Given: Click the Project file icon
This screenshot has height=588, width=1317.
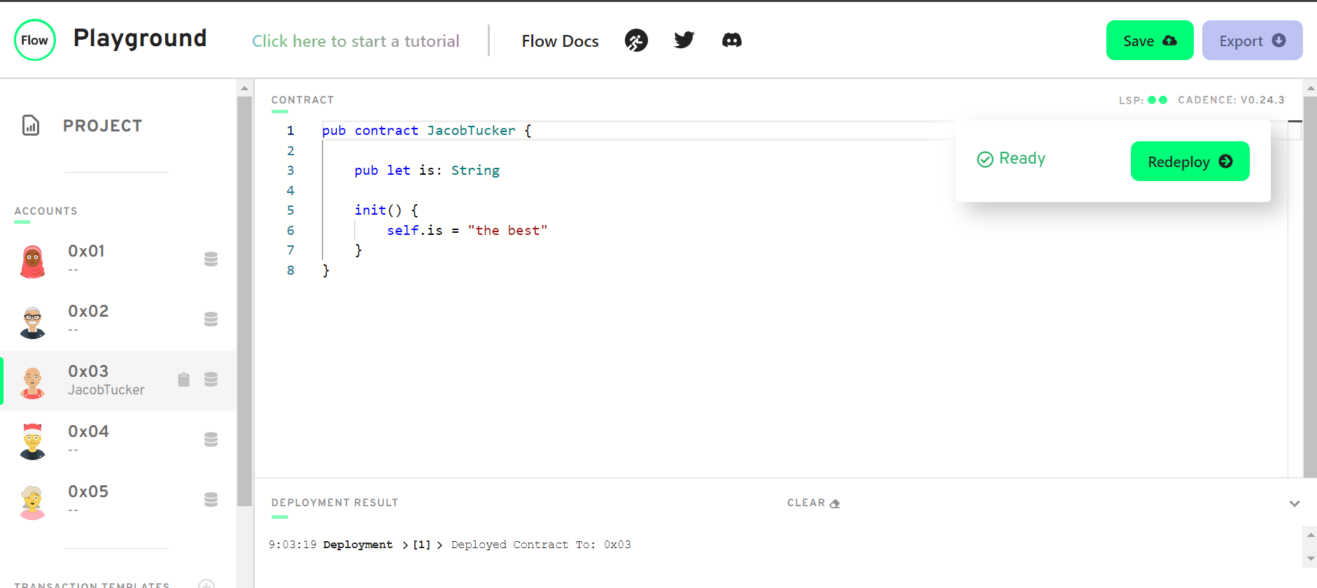Looking at the screenshot, I should pyautogui.click(x=31, y=125).
